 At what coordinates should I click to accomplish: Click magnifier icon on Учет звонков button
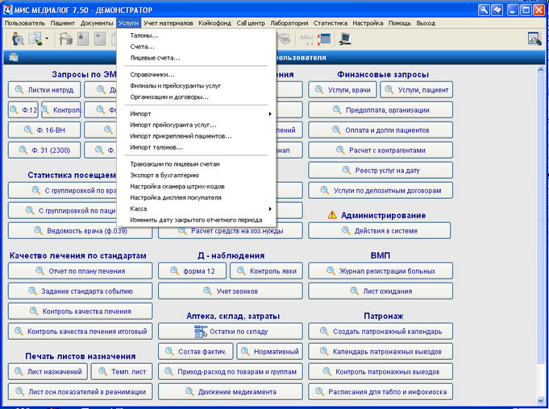[208, 291]
